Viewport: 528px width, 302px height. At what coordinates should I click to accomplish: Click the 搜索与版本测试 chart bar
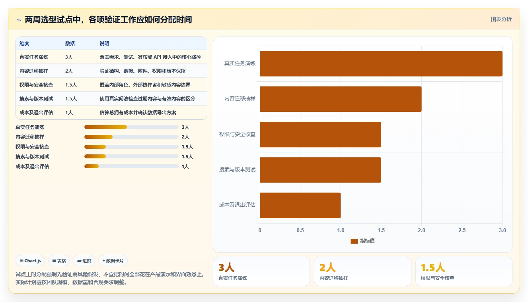point(320,170)
